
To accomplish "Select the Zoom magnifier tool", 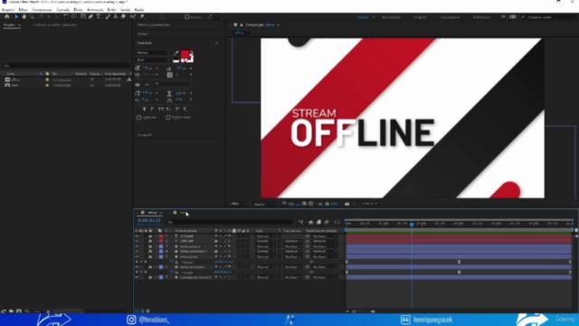I will point(32,16).
